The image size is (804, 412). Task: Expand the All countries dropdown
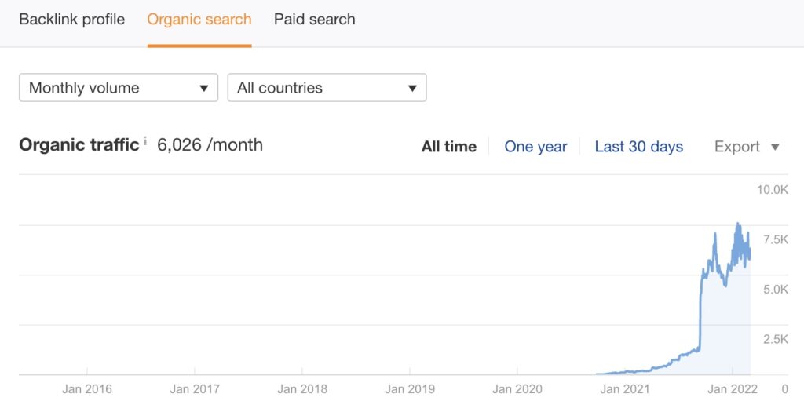(x=326, y=88)
